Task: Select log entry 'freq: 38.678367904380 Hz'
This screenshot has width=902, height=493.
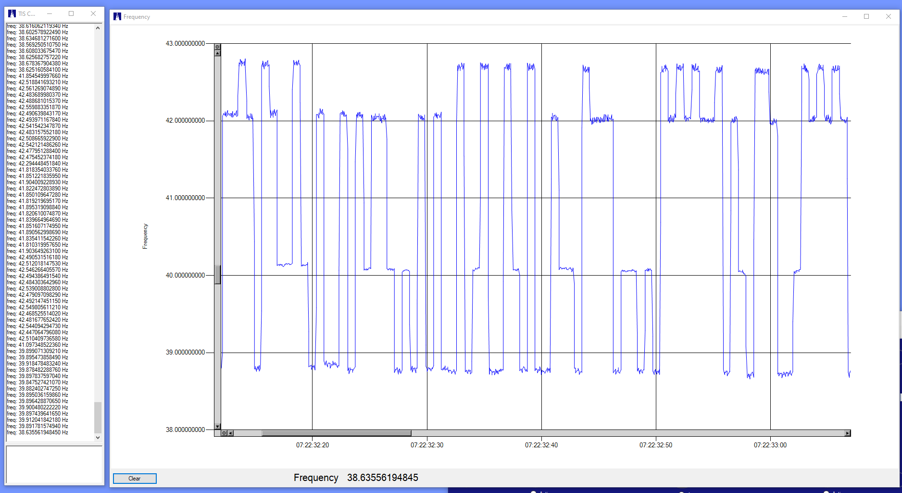Action: point(38,63)
